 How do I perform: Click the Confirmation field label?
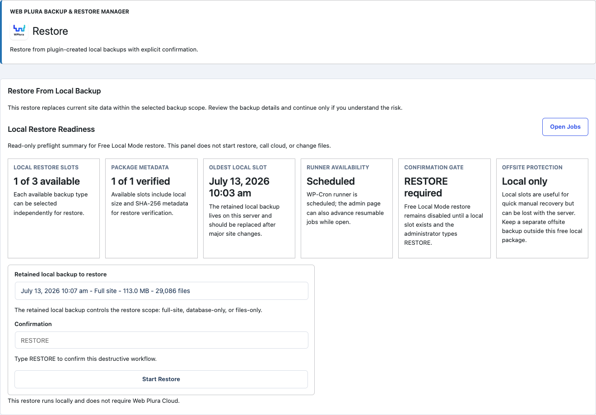tap(33, 324)
